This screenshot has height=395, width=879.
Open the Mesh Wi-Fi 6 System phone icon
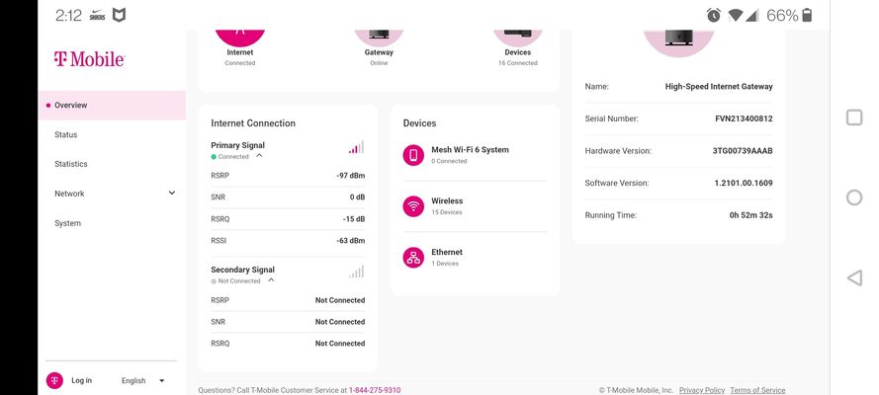coord(413,155)
